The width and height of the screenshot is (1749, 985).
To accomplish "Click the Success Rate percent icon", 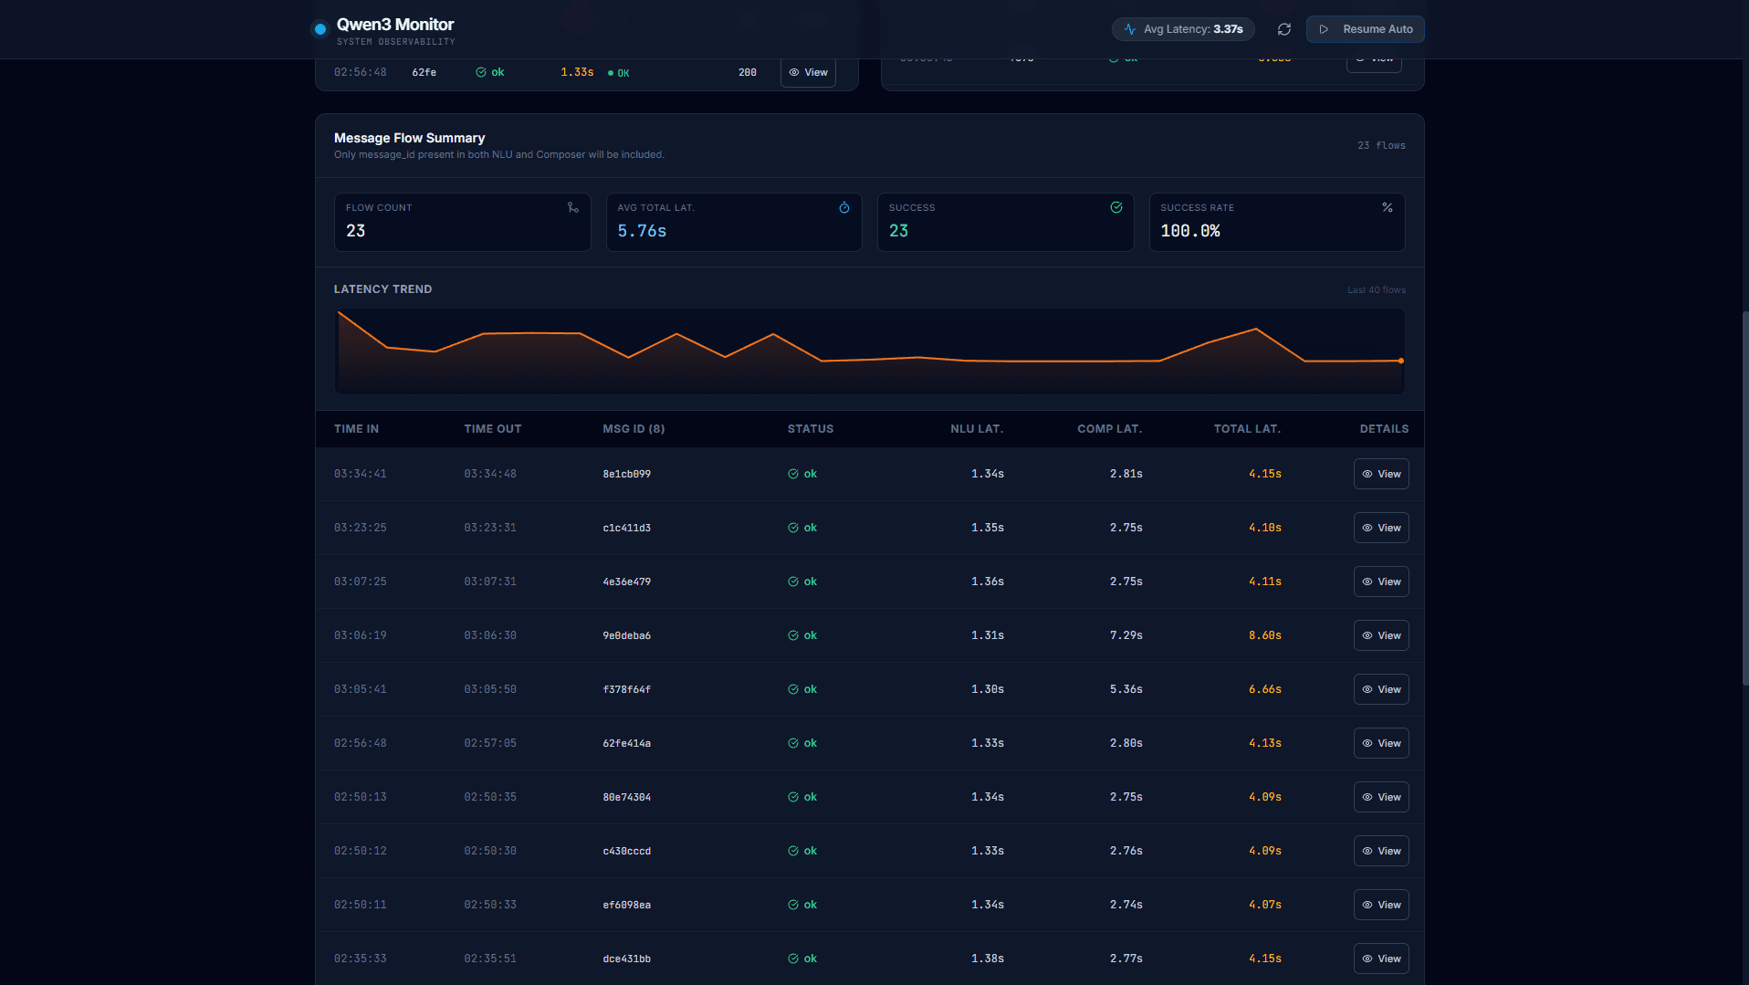I will pos(1387,208).
